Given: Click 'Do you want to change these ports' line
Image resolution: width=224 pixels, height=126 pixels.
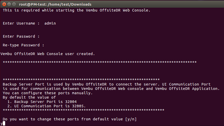Looking at the screenshot, I should 70,119.
